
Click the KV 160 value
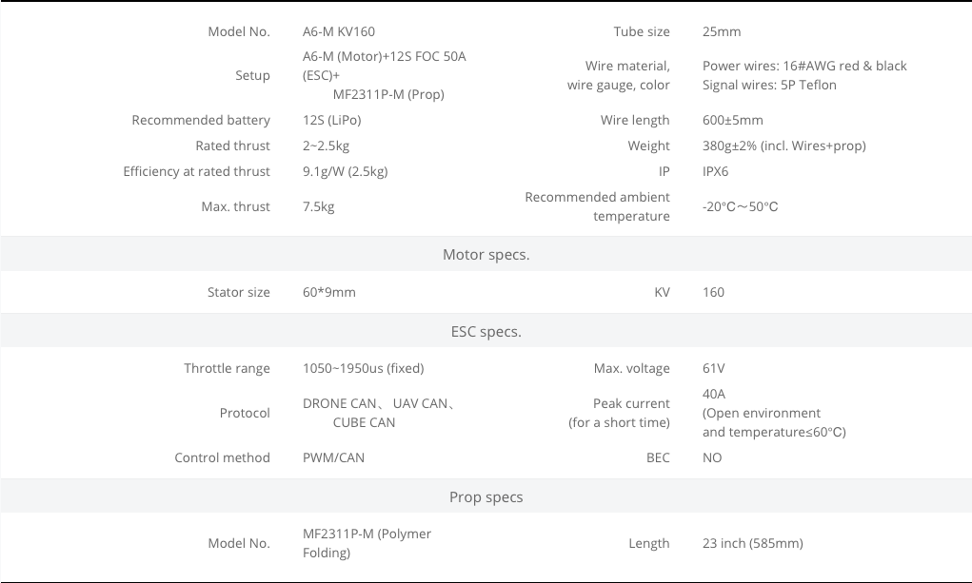click(x=713, y=292)
